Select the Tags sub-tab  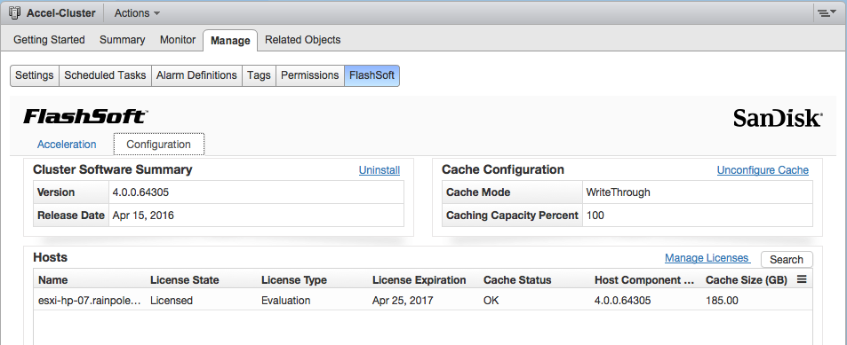click(259, 75)
